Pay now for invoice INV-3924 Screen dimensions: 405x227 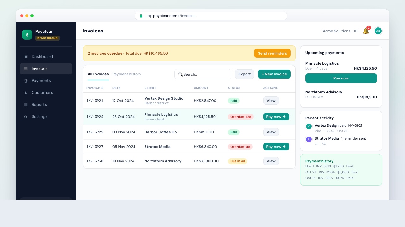[x=276, y=117]
